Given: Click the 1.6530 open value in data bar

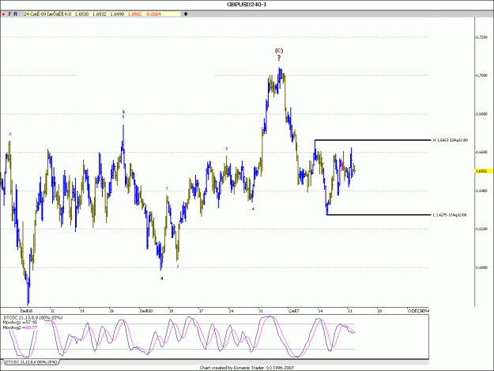Looking at the screenshot, I should 81,14.
